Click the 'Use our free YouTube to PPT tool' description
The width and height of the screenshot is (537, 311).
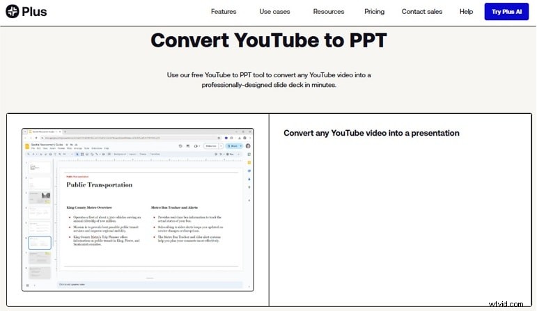269,80
